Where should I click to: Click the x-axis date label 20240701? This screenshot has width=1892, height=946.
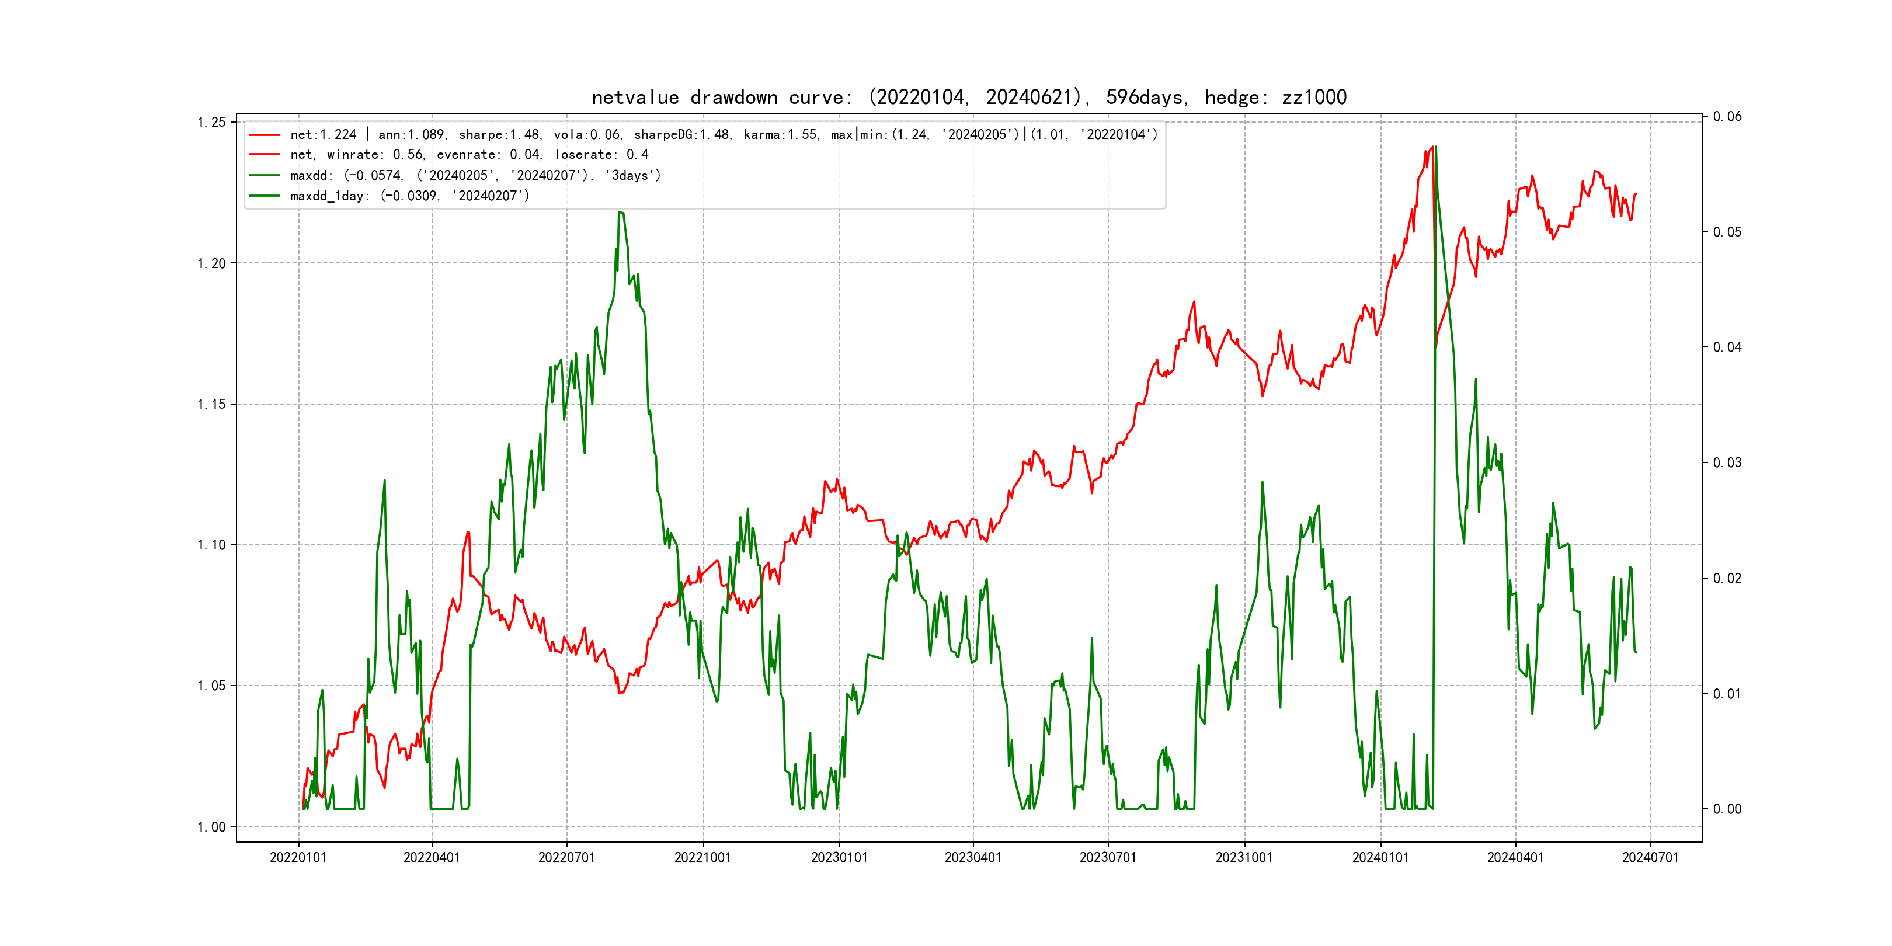1650,858
